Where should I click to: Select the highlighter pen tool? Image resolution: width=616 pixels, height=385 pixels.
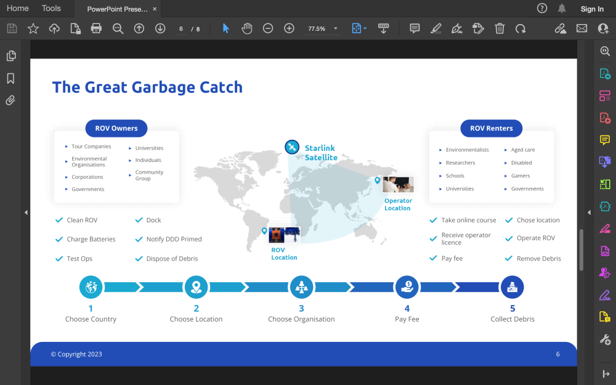tap(436, 28)
